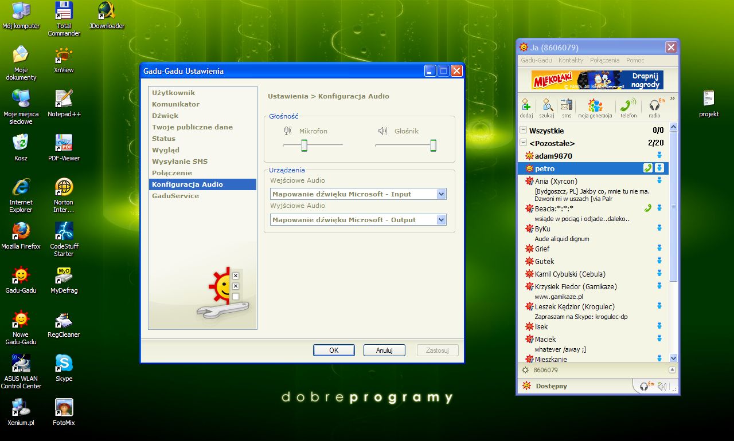Screen dimensions: 734x441
Task: Select CodeStuff Starter desktop icon
Action: pos(64,239)
